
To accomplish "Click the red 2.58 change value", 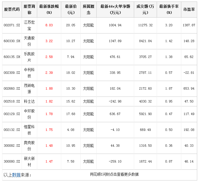I will [49, 57].
